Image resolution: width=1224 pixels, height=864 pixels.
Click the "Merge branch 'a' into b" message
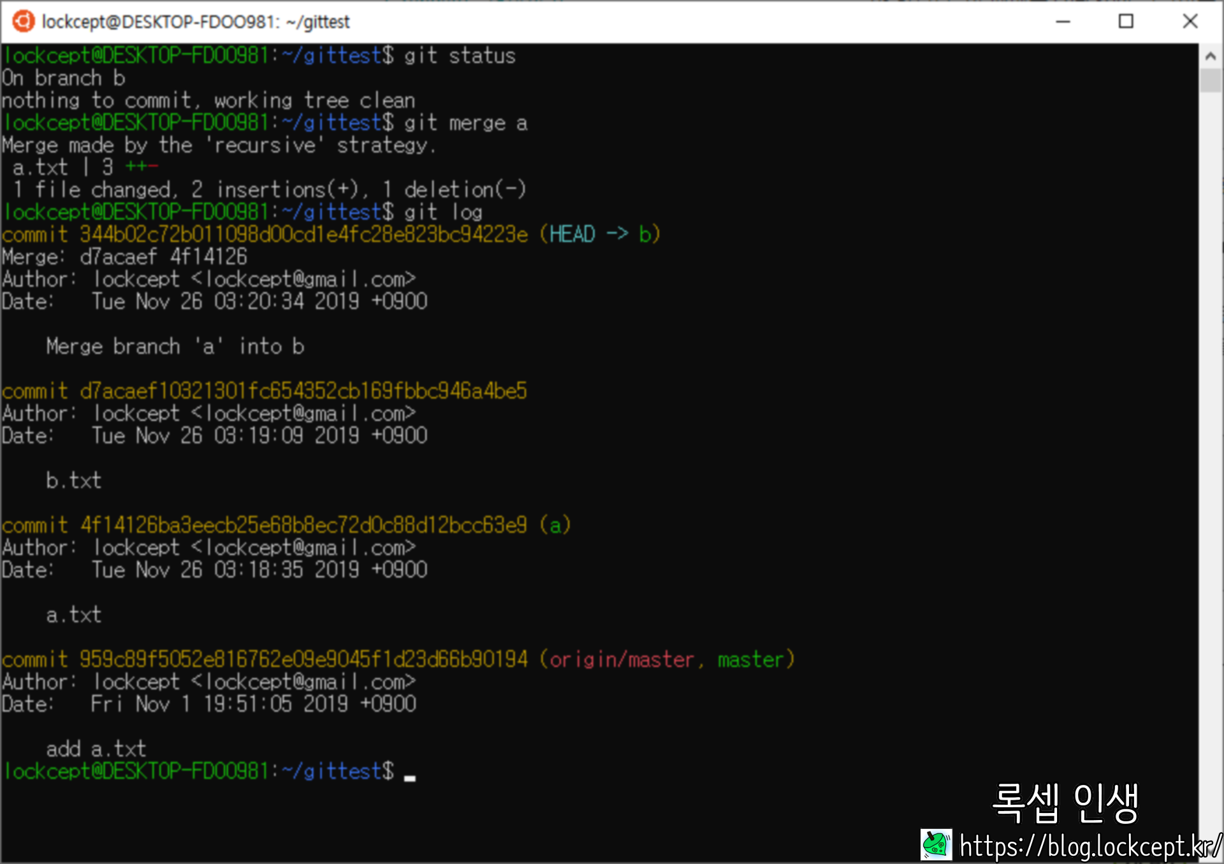point(175,347)
